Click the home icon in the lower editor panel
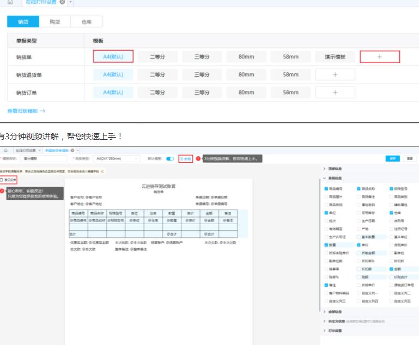 [5, 151]
